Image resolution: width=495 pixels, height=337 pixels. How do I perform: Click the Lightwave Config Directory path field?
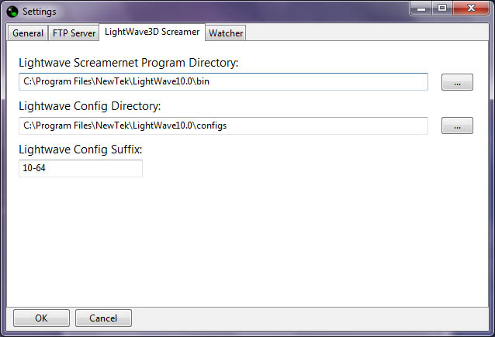tap(223, 126)
